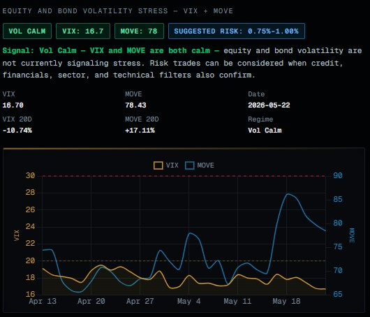Click the VIX legend label
Image resolution: width=370 pixels, height=317 pixels.
[x=172, y=165]
